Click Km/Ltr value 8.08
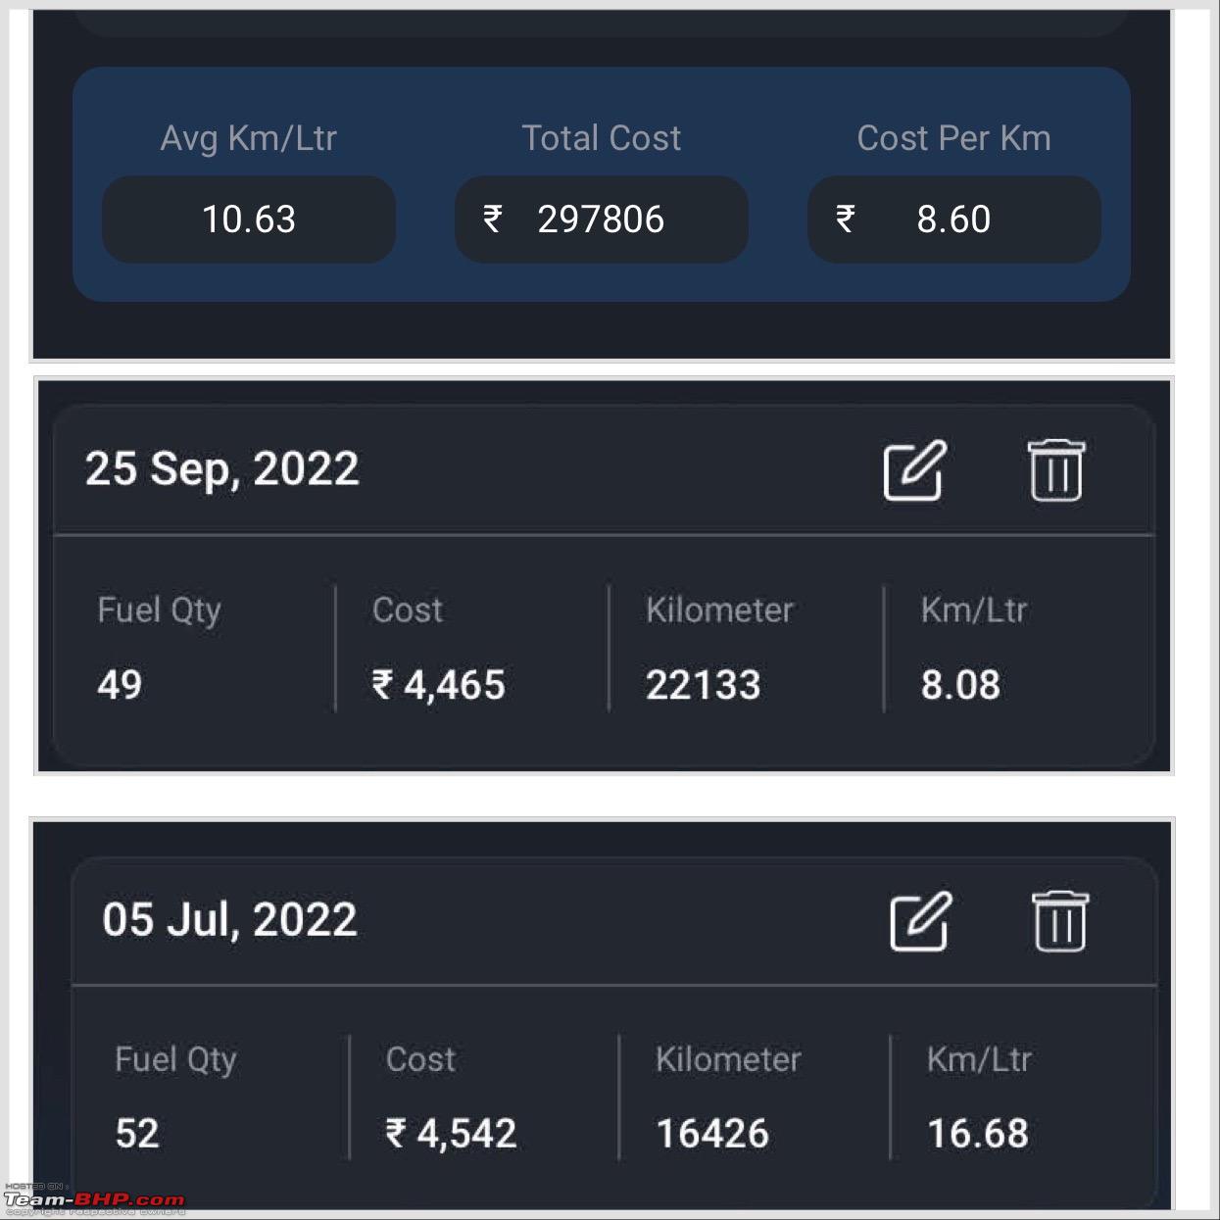The width and height of the screenshot is (1220, 1220). 960,685
